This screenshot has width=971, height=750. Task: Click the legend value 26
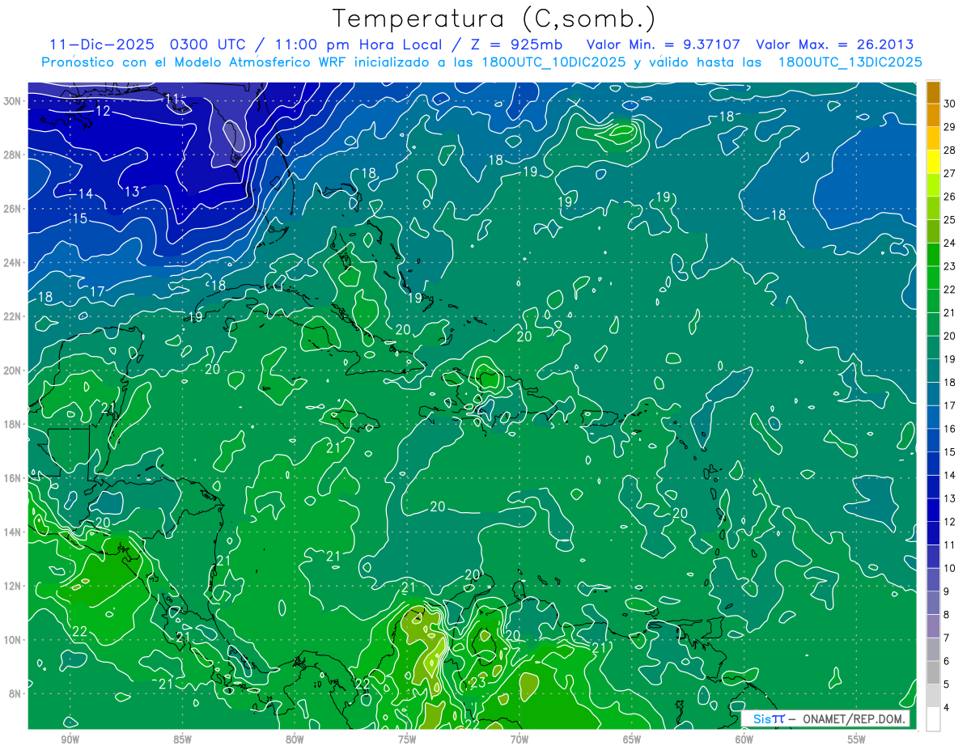tap(949, 197)
